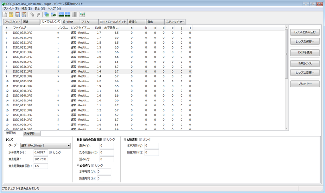This screenshot has height=193, width=325.
Task: Open ファイル (F) menu
Action: 11,8
